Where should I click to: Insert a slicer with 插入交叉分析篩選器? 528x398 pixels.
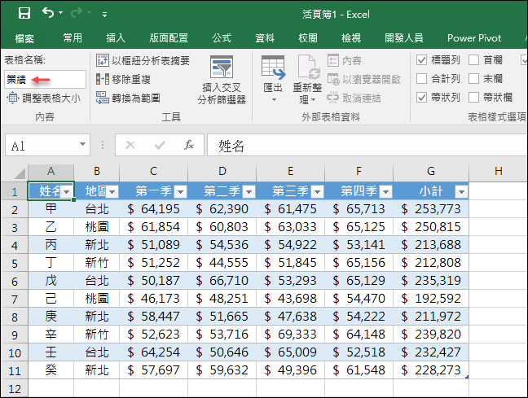tap(222, 80)
